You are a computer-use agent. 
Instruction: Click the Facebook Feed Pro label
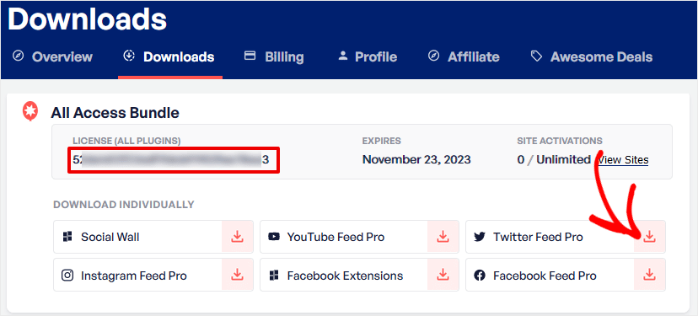pyautogui.click(x=545, y=276)
